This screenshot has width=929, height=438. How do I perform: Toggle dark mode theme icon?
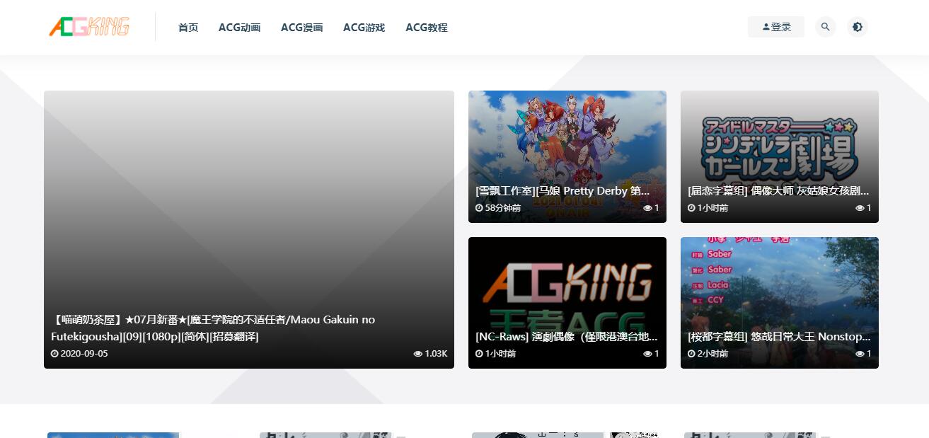(857, 27)
